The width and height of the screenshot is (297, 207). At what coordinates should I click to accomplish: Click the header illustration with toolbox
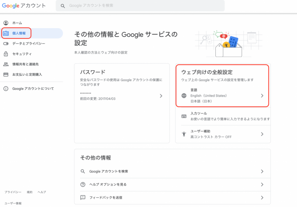pos(228,44)
